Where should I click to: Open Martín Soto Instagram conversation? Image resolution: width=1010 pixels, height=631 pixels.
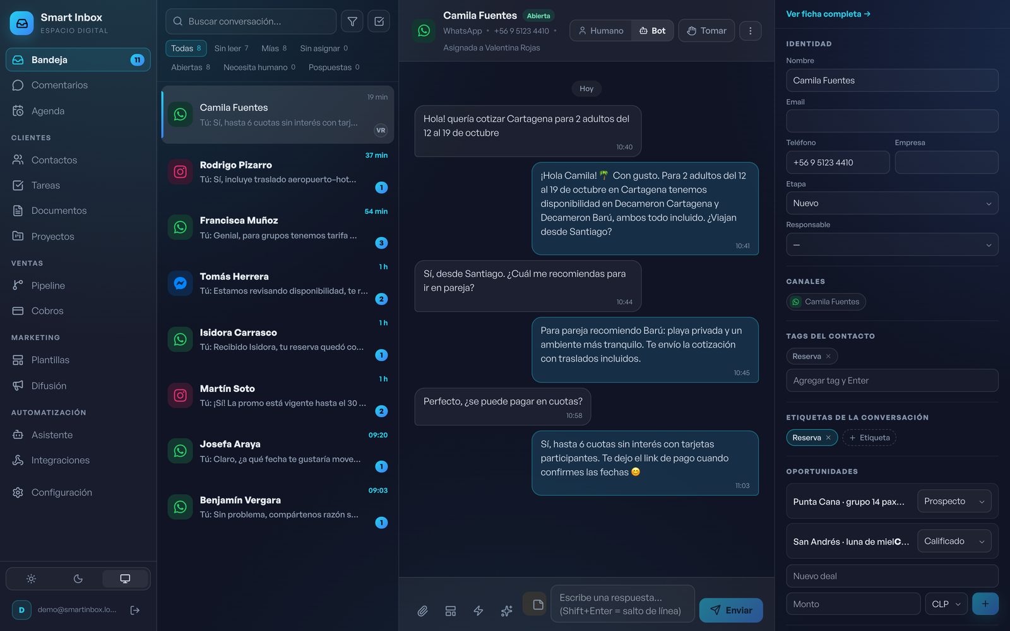coord(278,396)
